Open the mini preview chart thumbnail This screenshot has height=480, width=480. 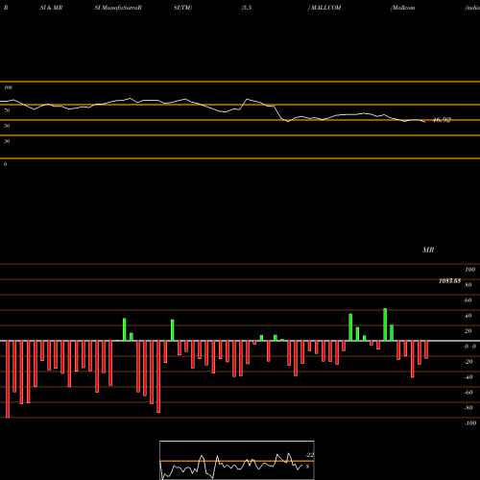coord(237,460)
